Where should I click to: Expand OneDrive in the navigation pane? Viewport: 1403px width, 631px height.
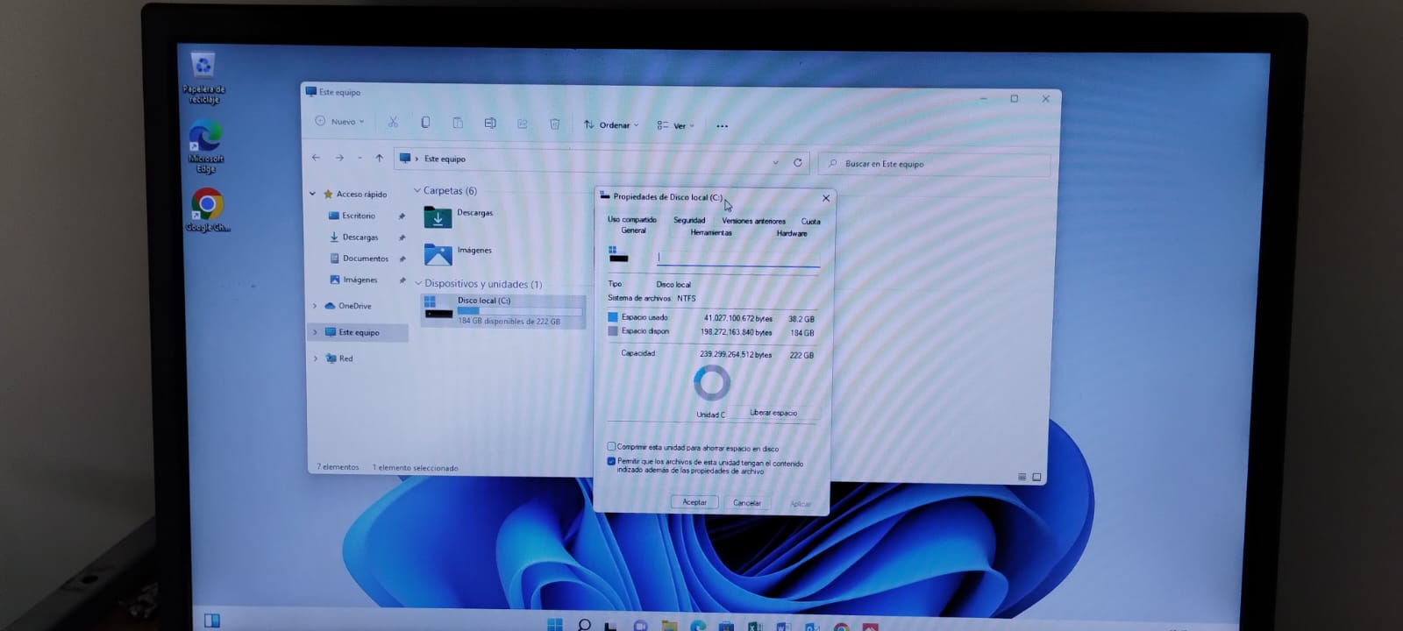315,306
